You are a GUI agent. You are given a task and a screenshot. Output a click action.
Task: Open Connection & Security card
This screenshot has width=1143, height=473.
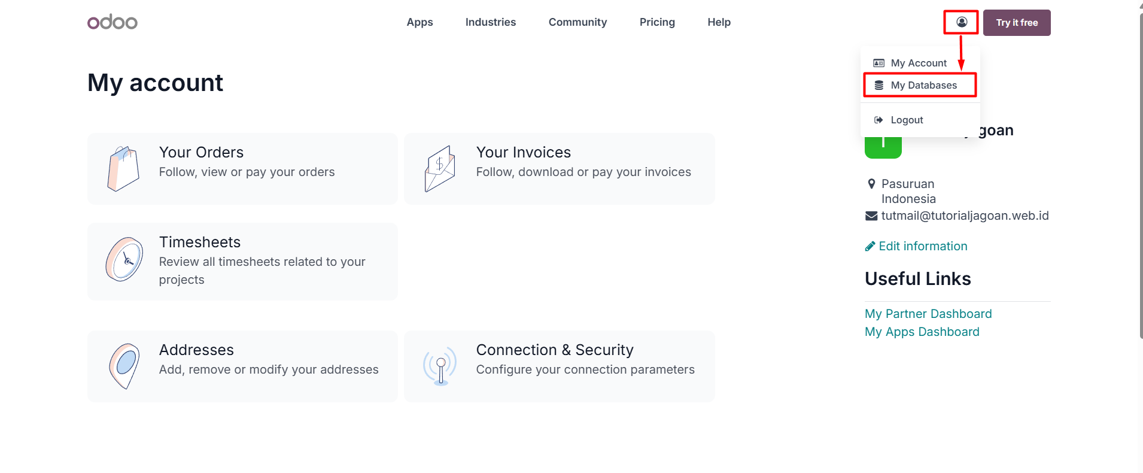click(x=560, y=366)
